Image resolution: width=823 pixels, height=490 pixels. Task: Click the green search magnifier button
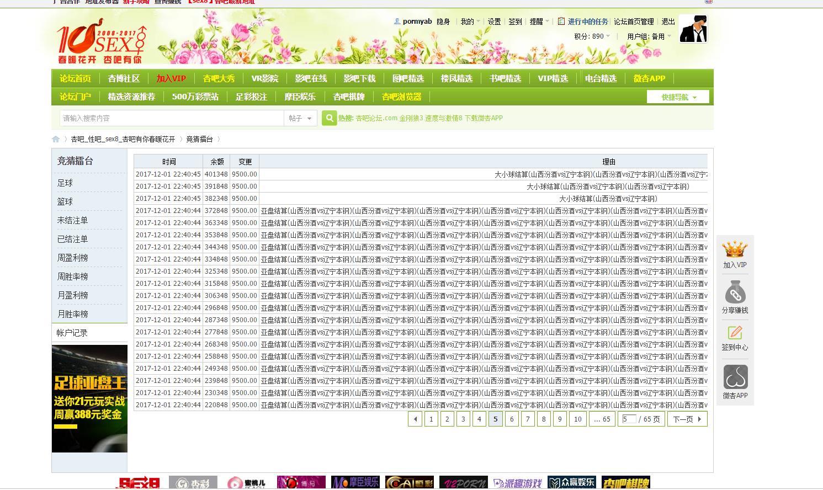coord(329,118)
